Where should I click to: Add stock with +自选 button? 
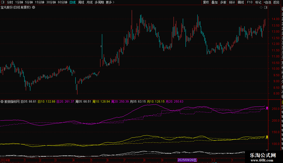pos(267,2)
